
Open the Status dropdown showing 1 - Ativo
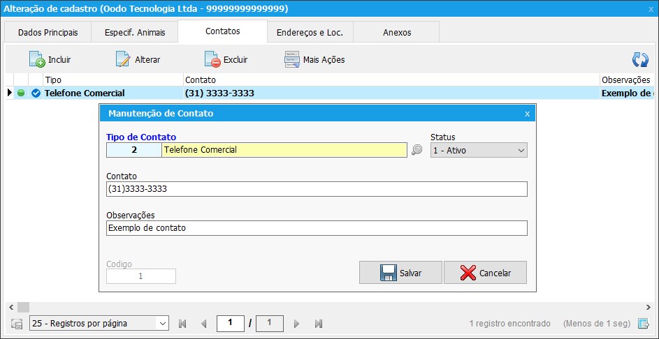click(x=479, y=150)
